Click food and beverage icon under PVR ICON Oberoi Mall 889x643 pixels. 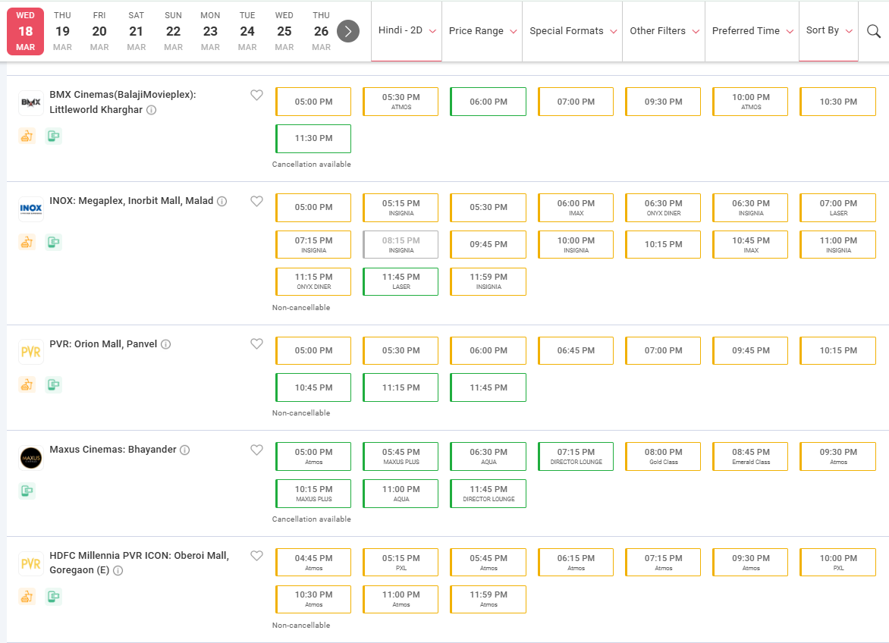[x=27, y=597]
